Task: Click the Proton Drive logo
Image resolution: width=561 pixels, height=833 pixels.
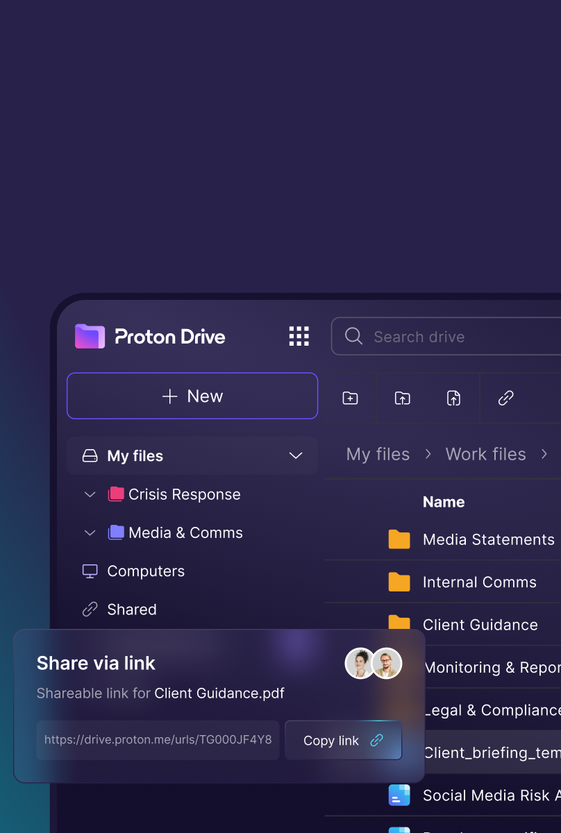Action: coord(150,337)
